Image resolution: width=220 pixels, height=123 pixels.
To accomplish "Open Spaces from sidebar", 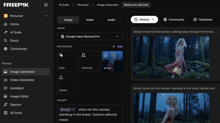I will pos(15,105).
